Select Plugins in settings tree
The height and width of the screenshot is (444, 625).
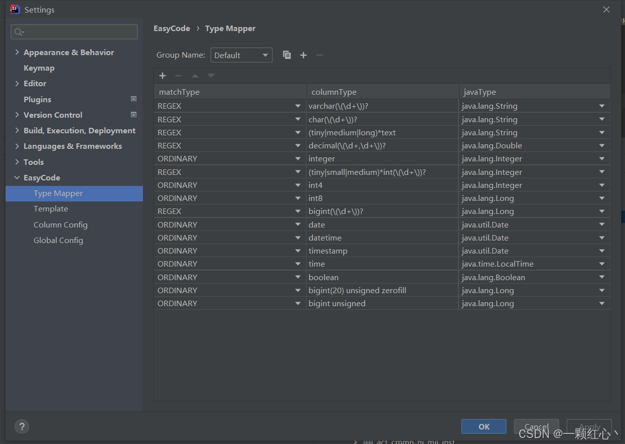click(38, 99)
